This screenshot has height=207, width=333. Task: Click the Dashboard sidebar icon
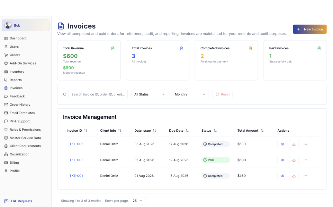(6, 38)
